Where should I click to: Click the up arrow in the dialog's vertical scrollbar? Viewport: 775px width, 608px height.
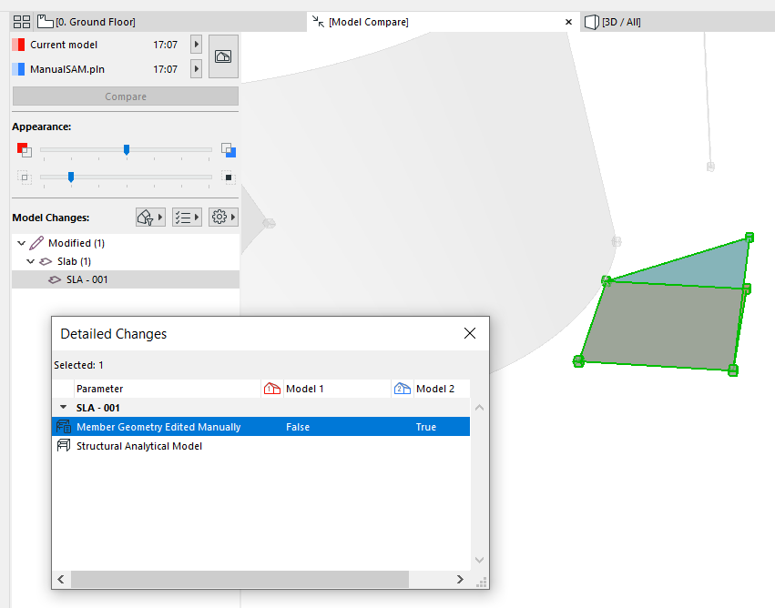click(479, 408)
